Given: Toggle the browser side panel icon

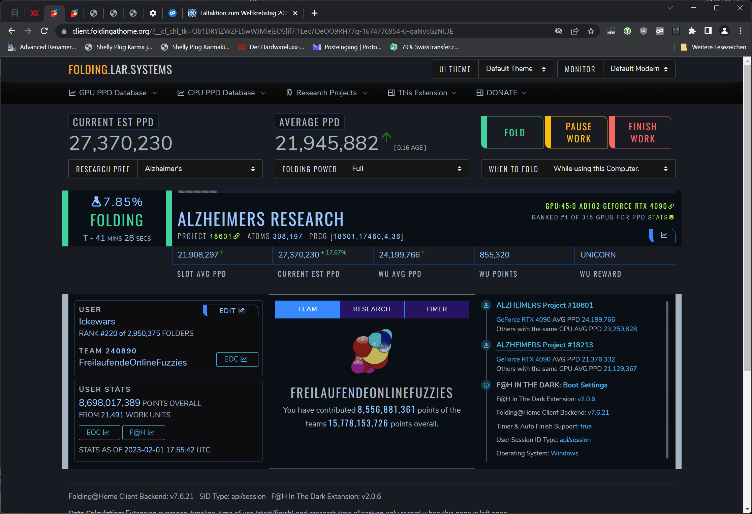Looking at the screenshot, I should click(x=708, y=31).
